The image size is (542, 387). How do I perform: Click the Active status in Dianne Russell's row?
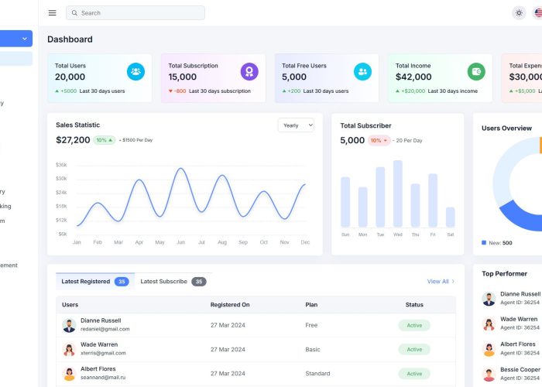click(x=414, y=325)
